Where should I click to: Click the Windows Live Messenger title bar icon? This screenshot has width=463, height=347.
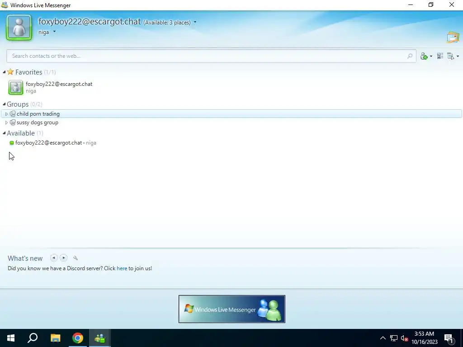[x=5, y=5]
